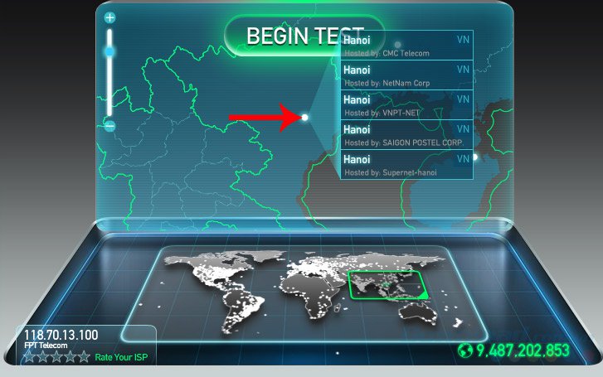Viewport: 603px width, 377px height.
Task: Click the first rating star
Action: click(29, 357)
